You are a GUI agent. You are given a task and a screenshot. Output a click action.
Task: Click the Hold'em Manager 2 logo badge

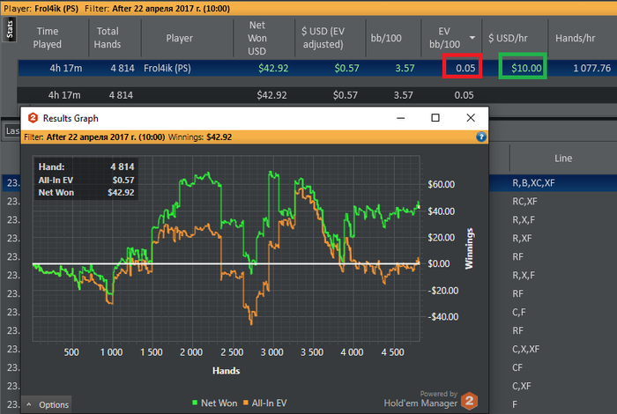click(x=469, y=401)
